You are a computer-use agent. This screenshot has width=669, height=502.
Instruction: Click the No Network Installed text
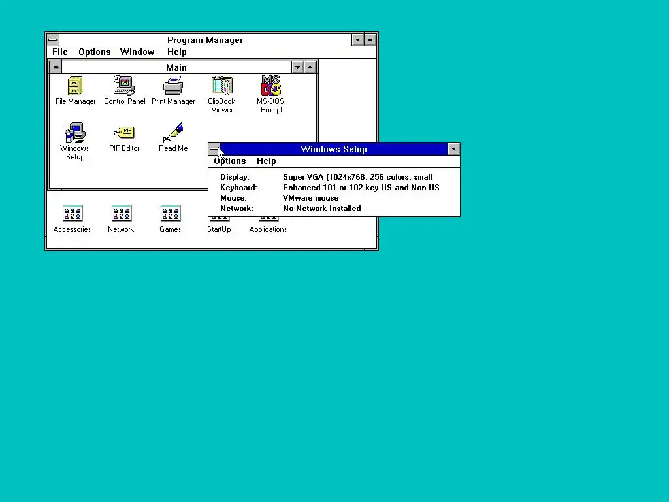coord(321,209)
